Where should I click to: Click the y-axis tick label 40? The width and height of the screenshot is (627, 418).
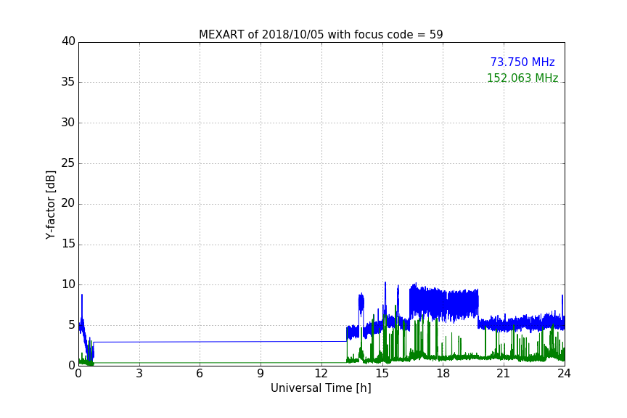(68, 41)
